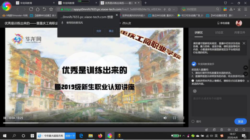Seek along the video progress bar

coord(94,123)
